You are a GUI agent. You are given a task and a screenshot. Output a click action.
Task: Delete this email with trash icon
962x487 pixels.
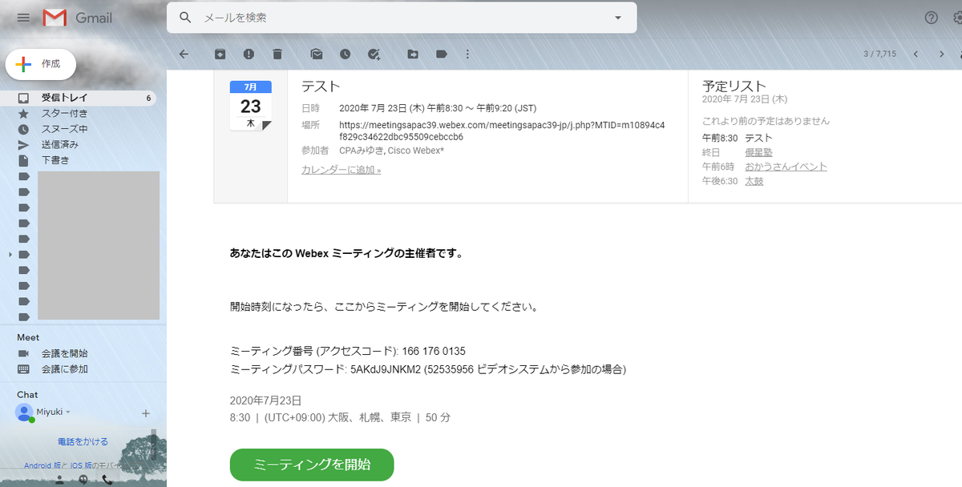(277, 54)
